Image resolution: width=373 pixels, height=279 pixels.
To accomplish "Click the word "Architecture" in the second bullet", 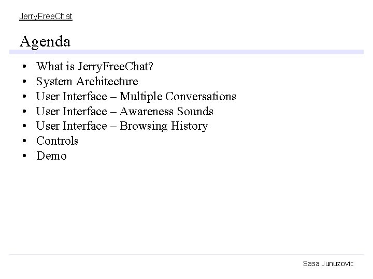I will click(107, 82).
